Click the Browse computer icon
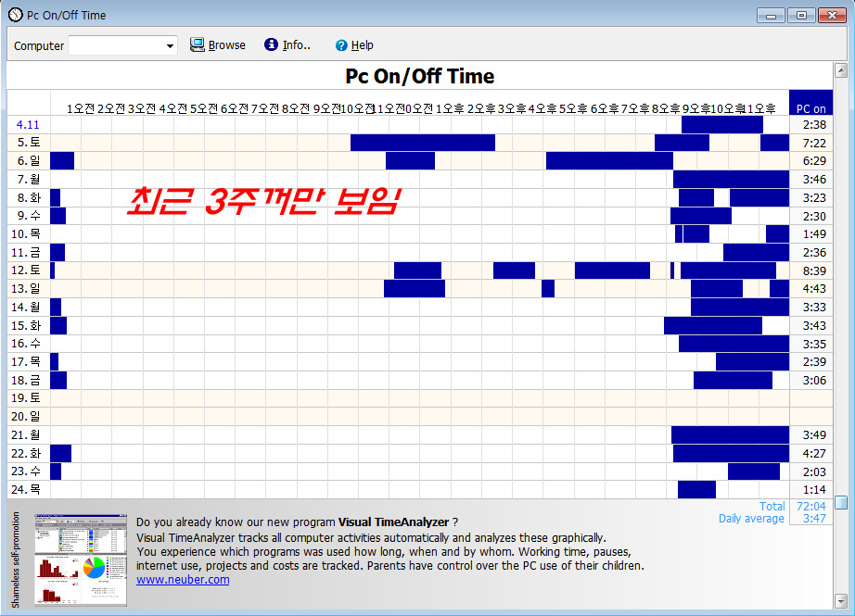Screen dimensions: 855x616 [x=197, y=44]
